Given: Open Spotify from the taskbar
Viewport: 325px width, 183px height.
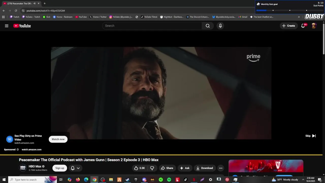Looking at the screenshot, I should pyautogui.click(x=169, y=180).
